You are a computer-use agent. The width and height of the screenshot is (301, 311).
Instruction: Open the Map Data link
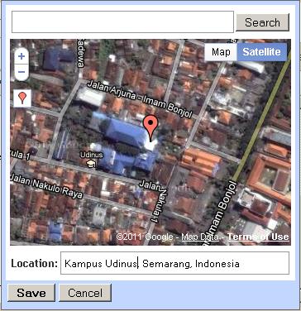pyautogui.click(x=200, y=237)
